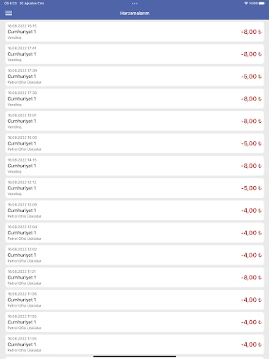Select the 11:21 Petrol Ofisi Üsküdar entry
This screenshot has width=269, height=359.
click(x=134, y=277)
